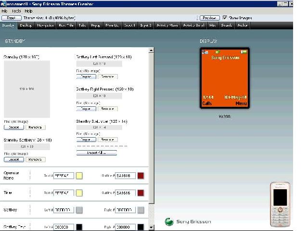Switch to the Popup tab
Screen dimensions: 308x231
96,26
